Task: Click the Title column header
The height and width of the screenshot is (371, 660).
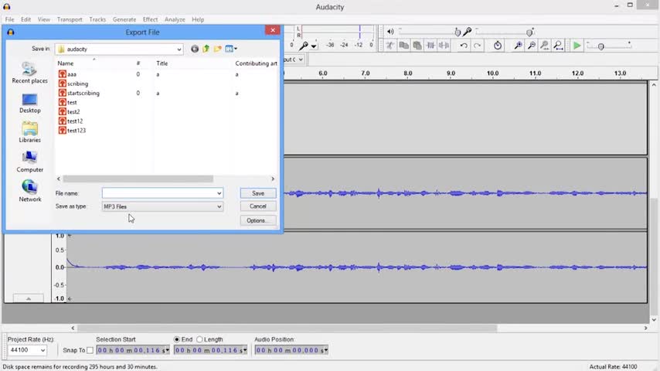Action: 162,63
